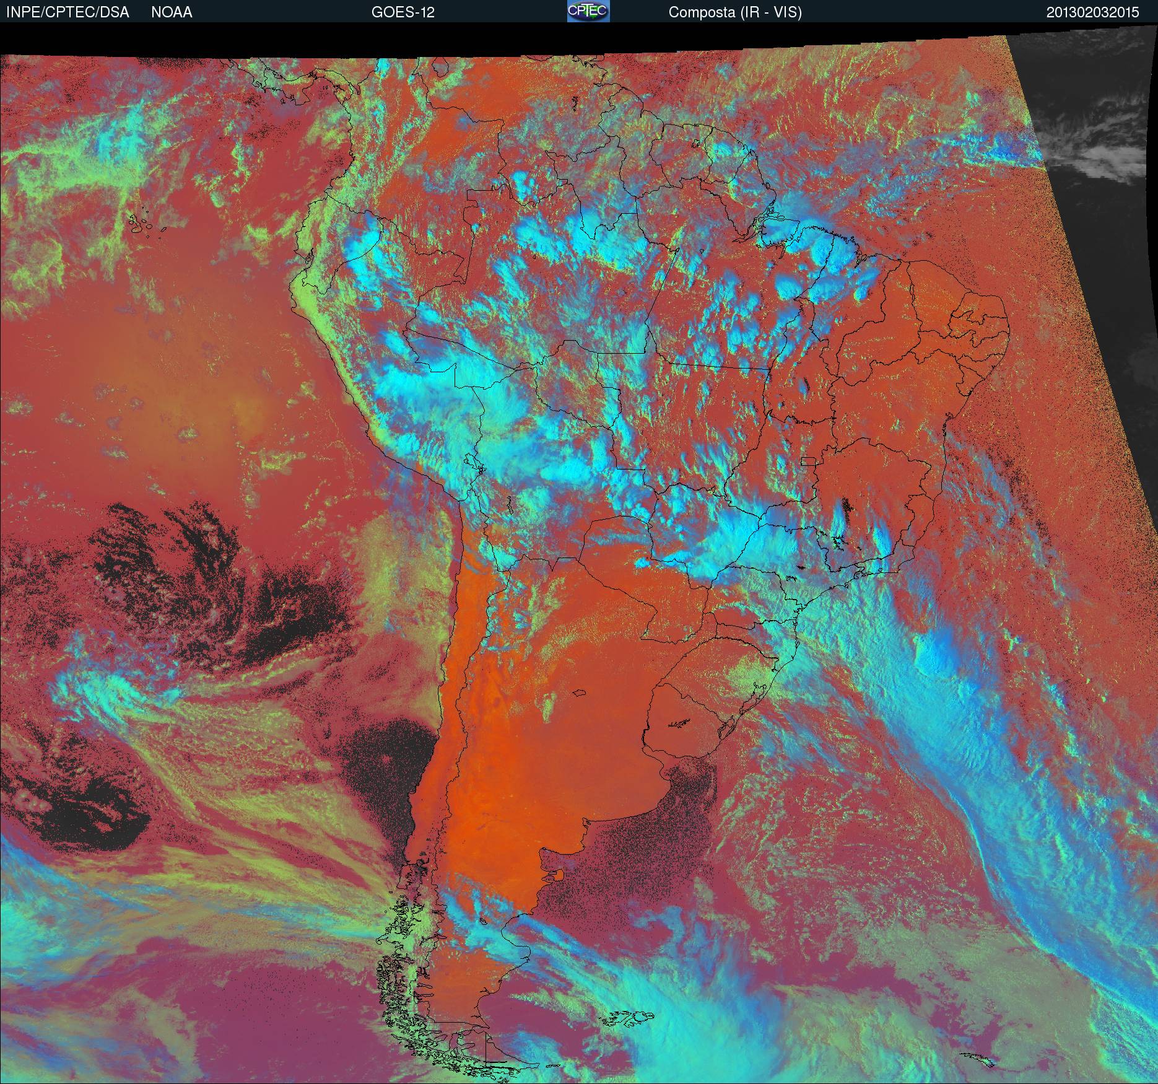
Task: Click the Mar Chiquita lake outline in Argentina
Action: pos(579,693)
